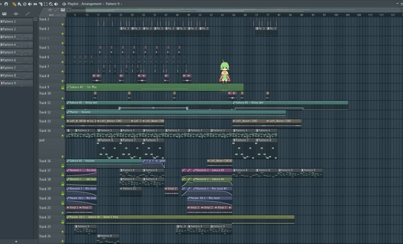Mute Track 5 with its green dot
The width and height of the screenshot is (403, 244).
tap(62, 52)
